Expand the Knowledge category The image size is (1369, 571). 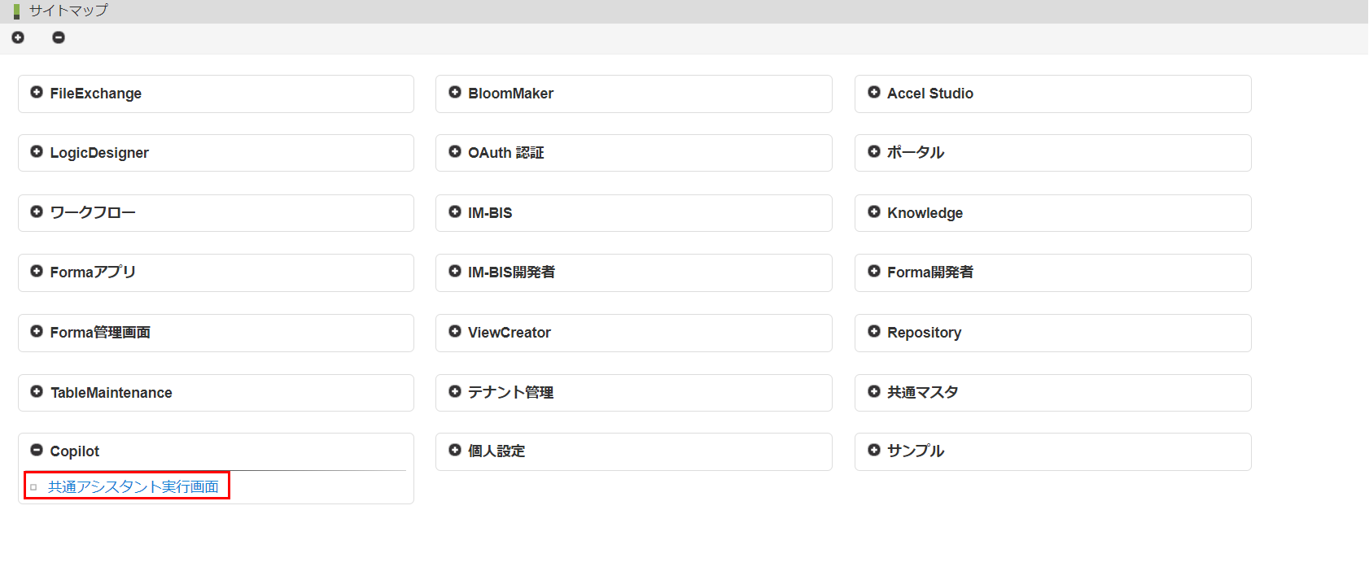(x=874, y=211)
